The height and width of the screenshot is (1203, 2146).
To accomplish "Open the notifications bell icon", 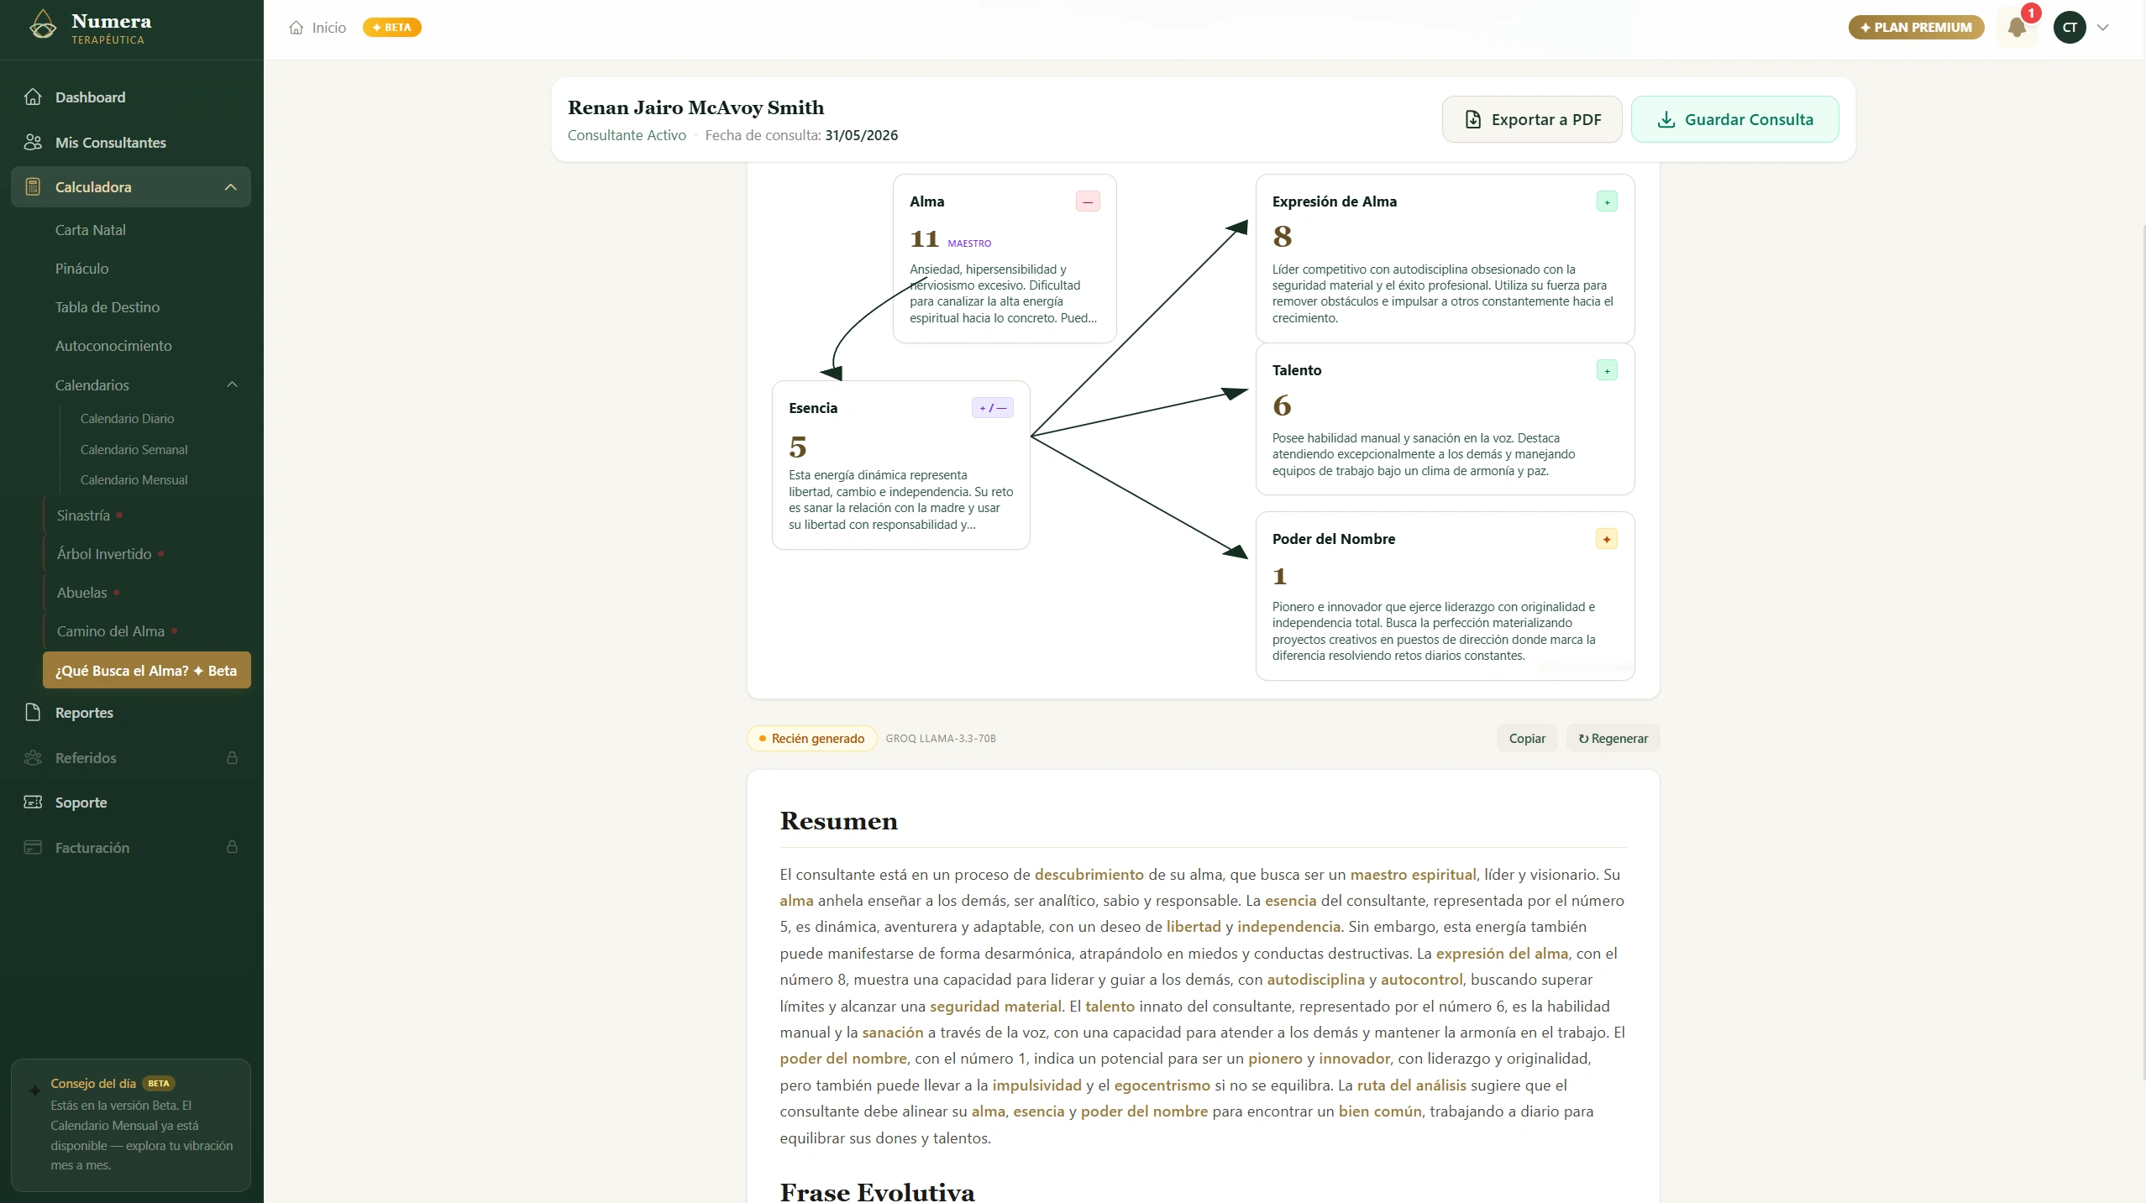I will 2017,28.
